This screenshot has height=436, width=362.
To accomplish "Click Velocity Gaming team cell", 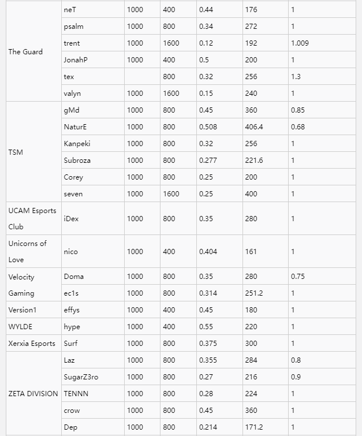I will tap(21, 285).
